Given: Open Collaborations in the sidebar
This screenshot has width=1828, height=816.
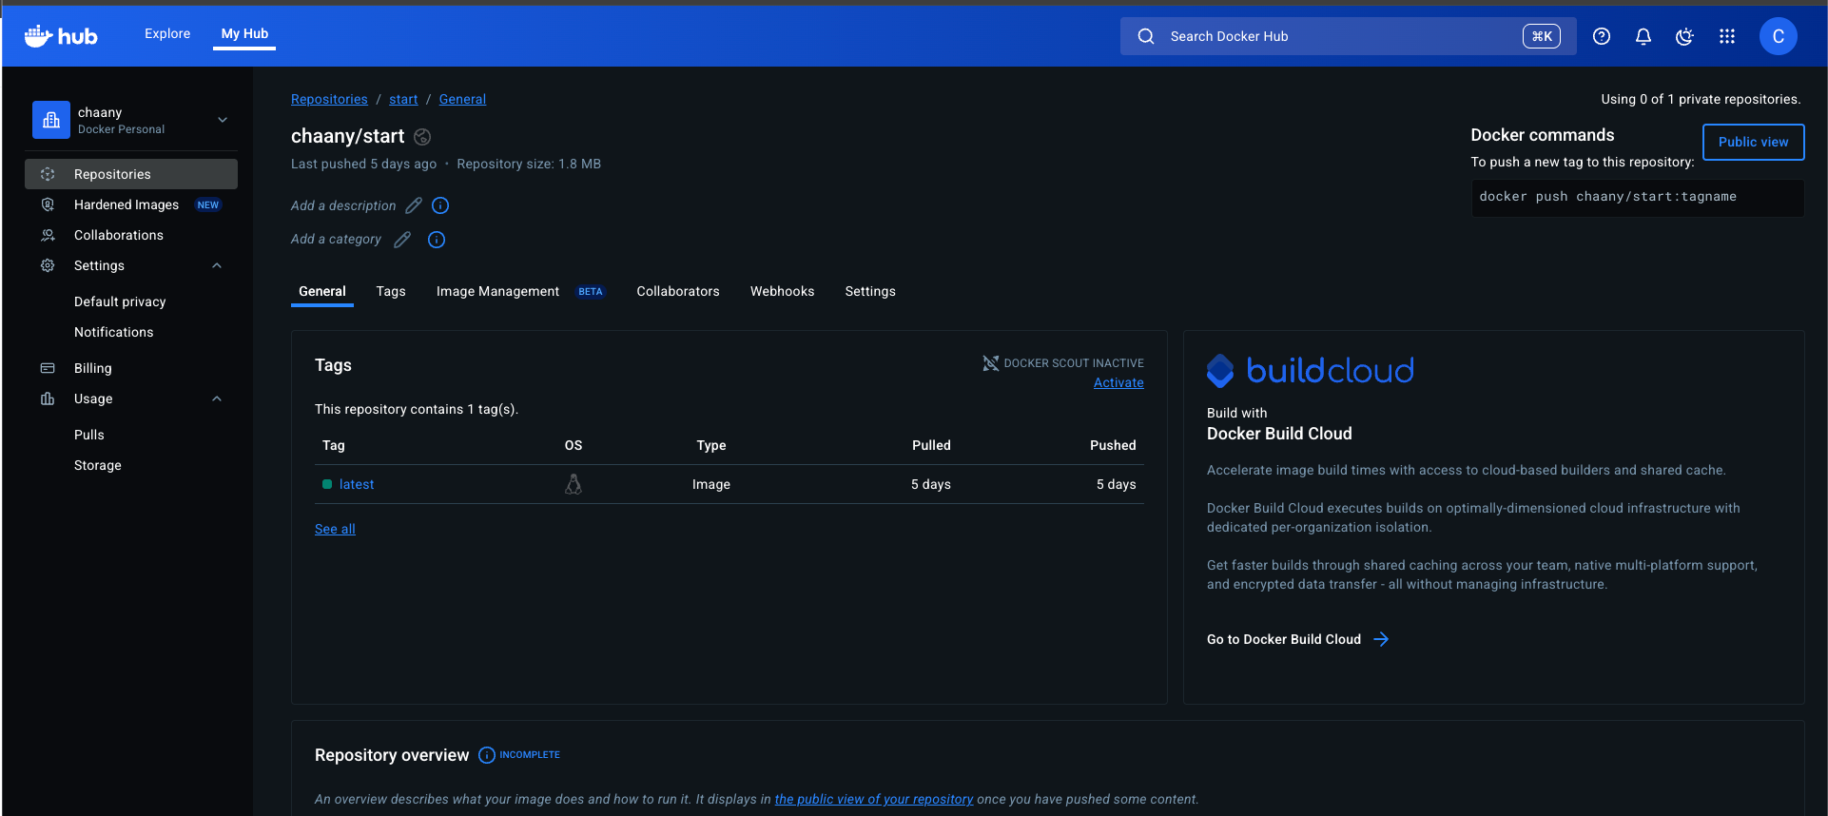Looking at the screenshot, I should click(131, 235).
